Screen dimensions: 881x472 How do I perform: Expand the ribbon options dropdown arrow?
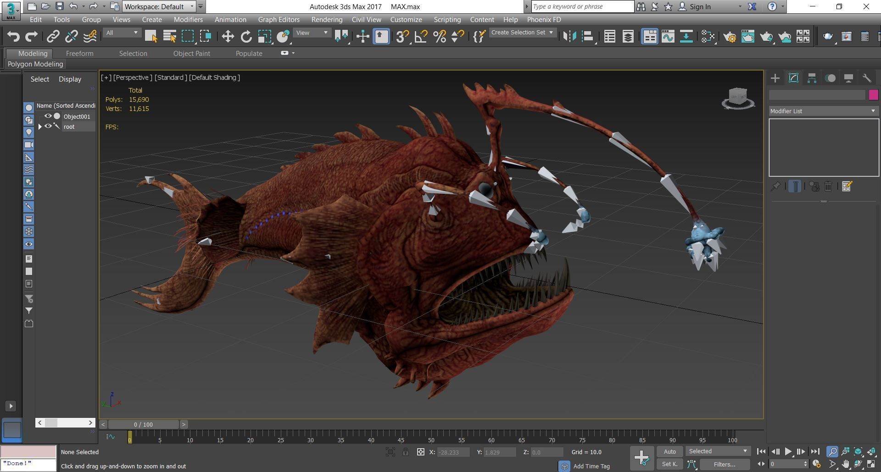pyautogui.click(x=293, y=53)
